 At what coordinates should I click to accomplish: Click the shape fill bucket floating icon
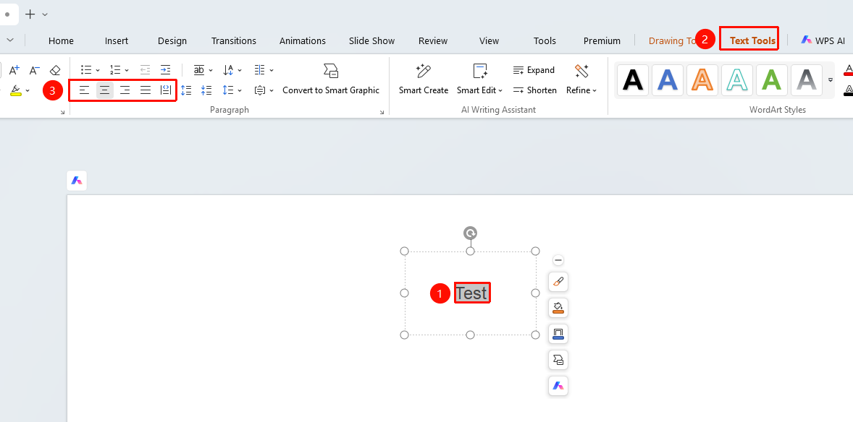[x=558, y=308]
